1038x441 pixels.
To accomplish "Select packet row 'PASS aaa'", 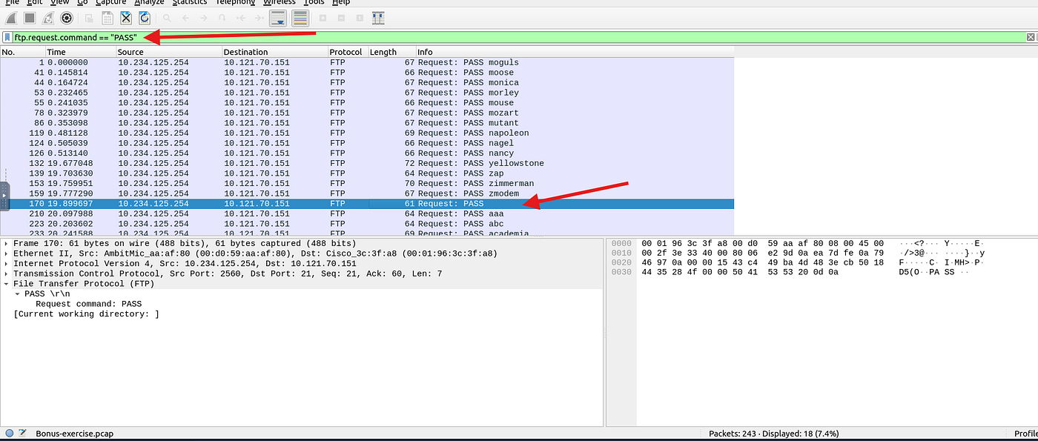I will click(367, 213).
